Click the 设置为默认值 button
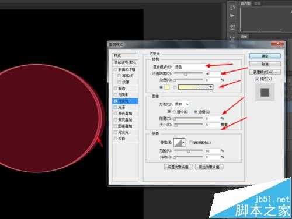292x219 pixels. [x=178, y=167]
